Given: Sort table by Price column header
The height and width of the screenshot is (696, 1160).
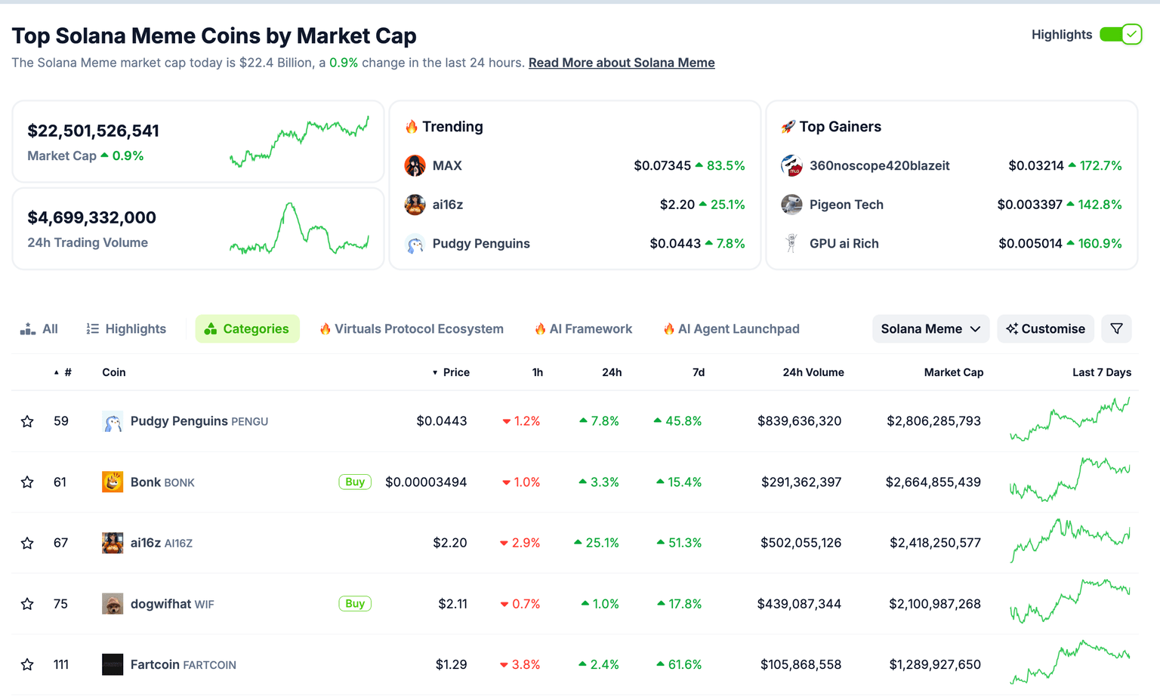Looking at the screenshot, I should coord(455,372).
